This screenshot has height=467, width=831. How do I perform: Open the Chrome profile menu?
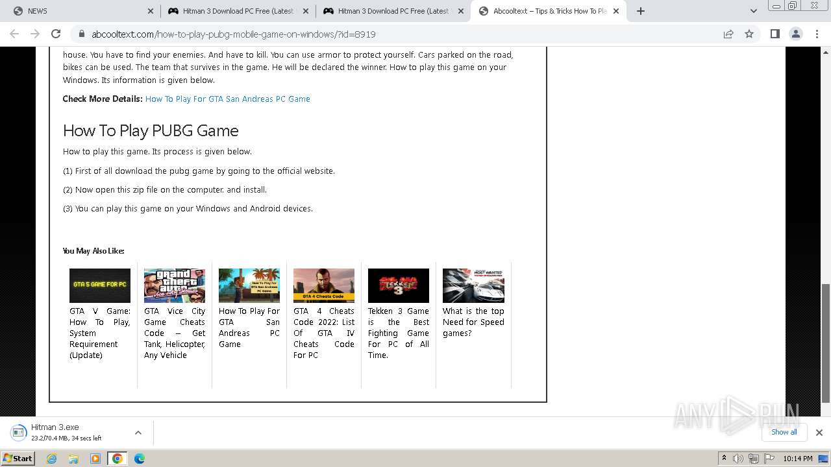click(x=795, y=34)
